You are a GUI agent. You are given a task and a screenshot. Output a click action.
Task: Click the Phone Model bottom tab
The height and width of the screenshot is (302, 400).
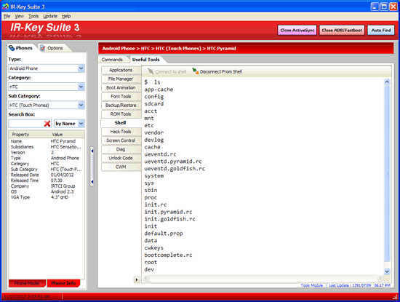pos(27,283)
